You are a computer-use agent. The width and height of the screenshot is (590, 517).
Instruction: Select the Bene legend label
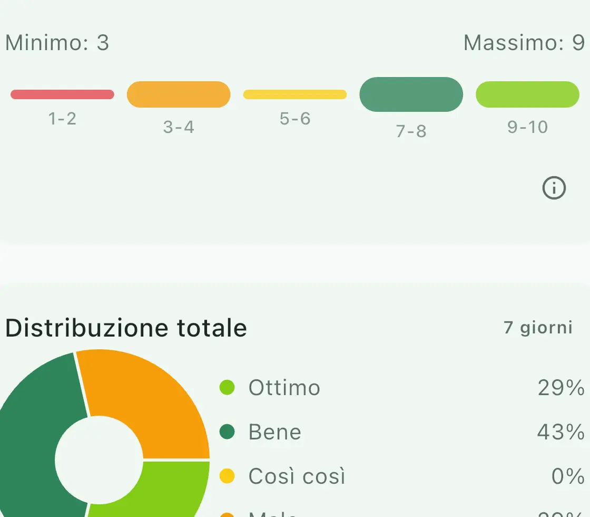275,432
